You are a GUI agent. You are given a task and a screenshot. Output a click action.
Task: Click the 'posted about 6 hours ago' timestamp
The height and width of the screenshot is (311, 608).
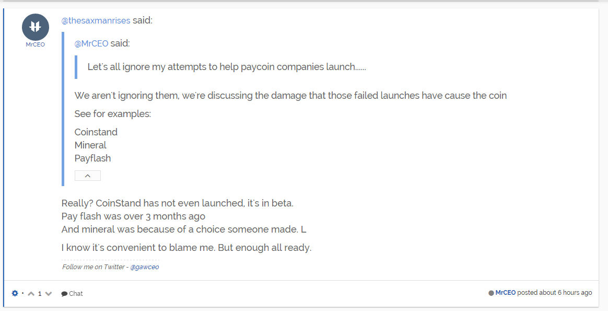(x=555, y=292)
